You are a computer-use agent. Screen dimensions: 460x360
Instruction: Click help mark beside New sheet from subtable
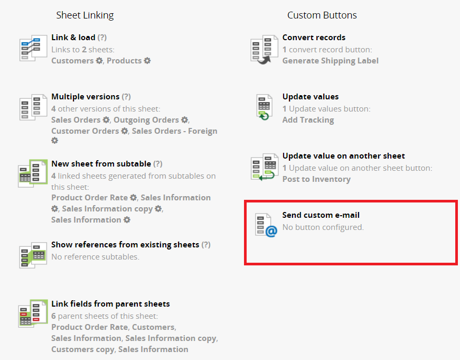click(x=158, y=164)
